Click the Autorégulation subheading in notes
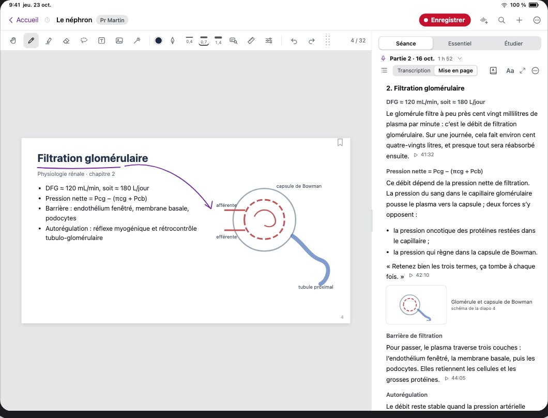 (407, 395)
